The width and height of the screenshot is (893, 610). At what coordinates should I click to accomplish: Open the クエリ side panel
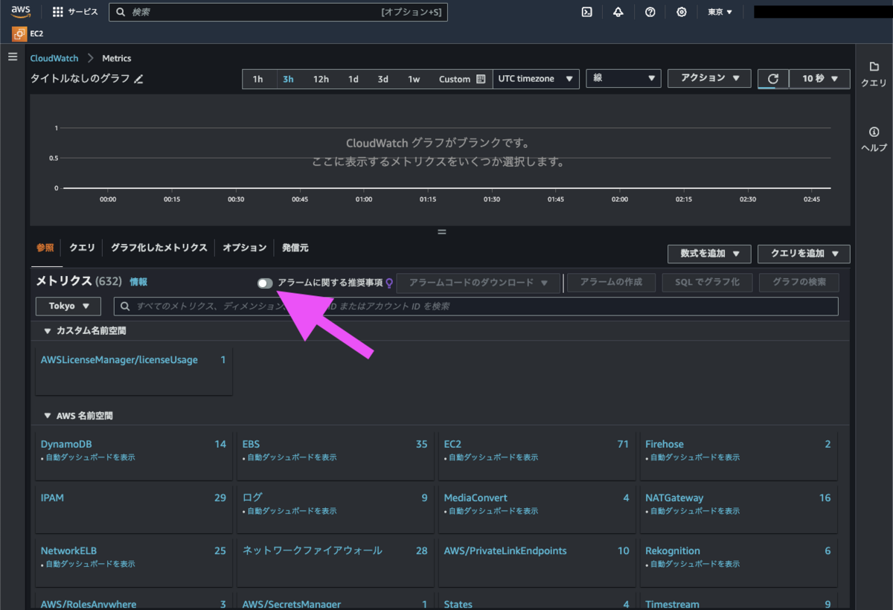pos(874,75)
